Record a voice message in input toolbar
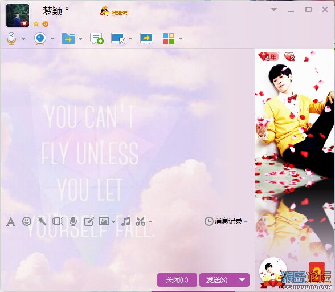Image resolution: width=335 pixels, height=292 pixels. [x=73, y=221]
